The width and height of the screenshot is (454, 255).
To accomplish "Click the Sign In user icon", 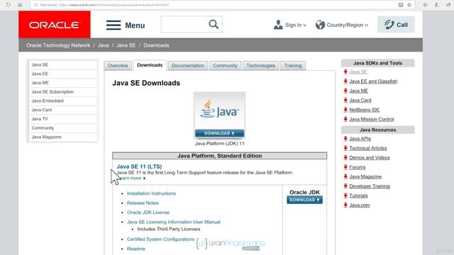I will (278, 25).
